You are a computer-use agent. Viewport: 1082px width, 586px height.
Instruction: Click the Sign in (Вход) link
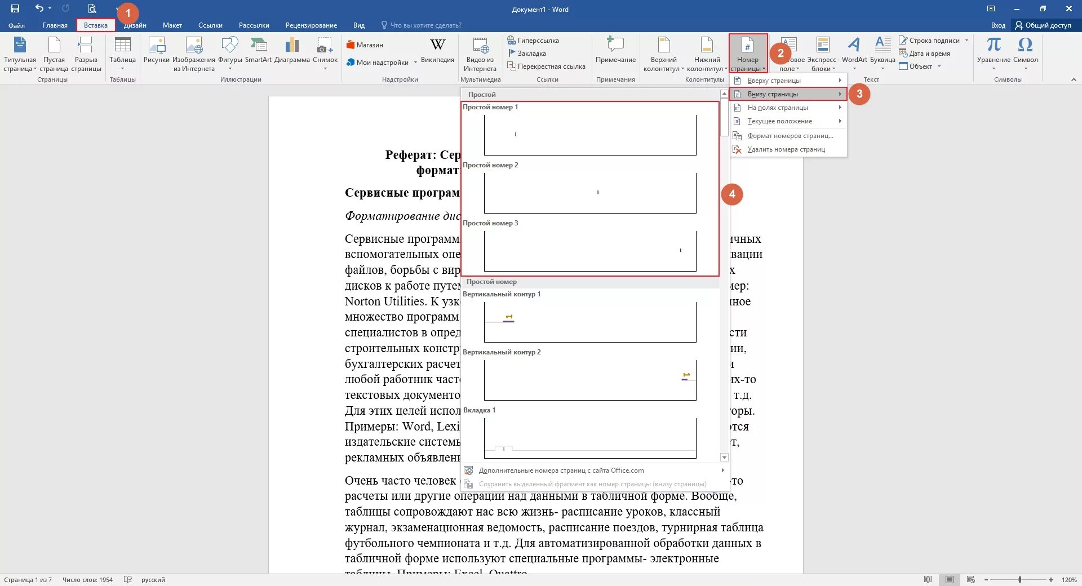(x=998, y=25)
